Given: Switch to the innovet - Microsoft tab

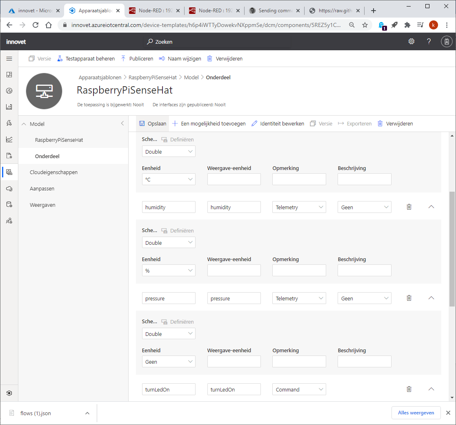Looking at the screenshot, I should click(x=33, y=11).
